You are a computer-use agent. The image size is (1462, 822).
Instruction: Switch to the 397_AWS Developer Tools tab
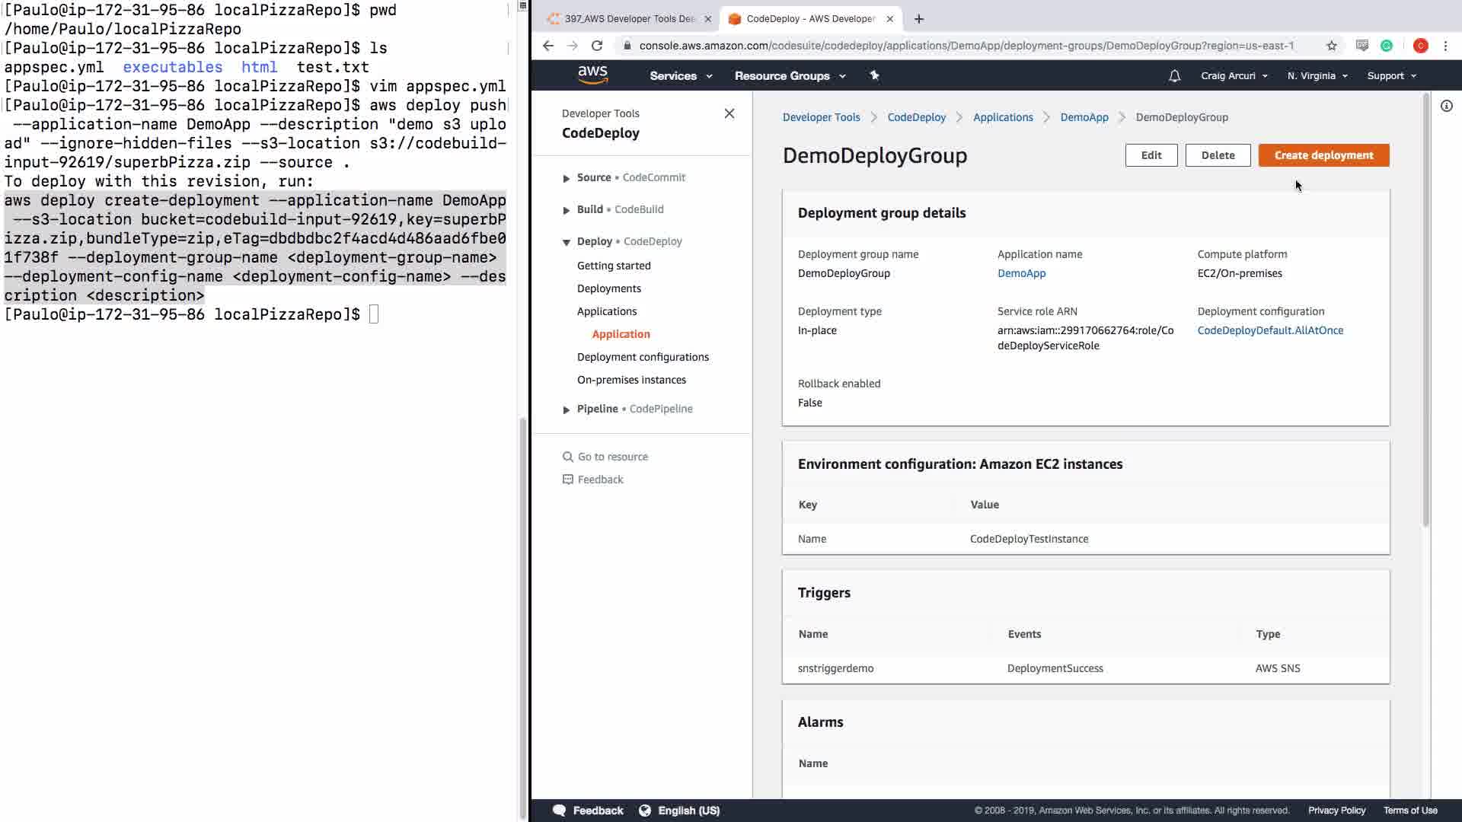[x=628, y=19]
